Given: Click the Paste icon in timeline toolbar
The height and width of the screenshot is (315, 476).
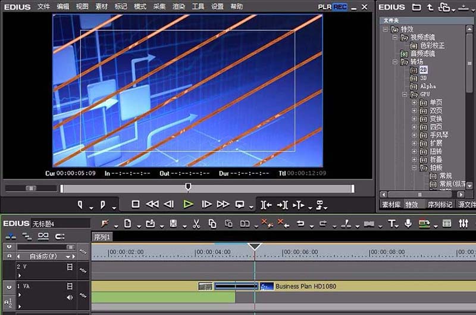Looking at the screenshot, I should (x=228, y=224).
